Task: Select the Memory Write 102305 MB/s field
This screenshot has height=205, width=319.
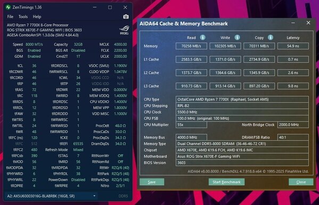Action: click(225, 46)
